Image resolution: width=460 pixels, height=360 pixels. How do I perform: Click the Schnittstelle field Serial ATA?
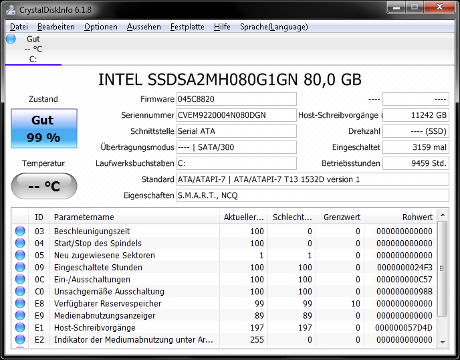[x=237, y=131]
